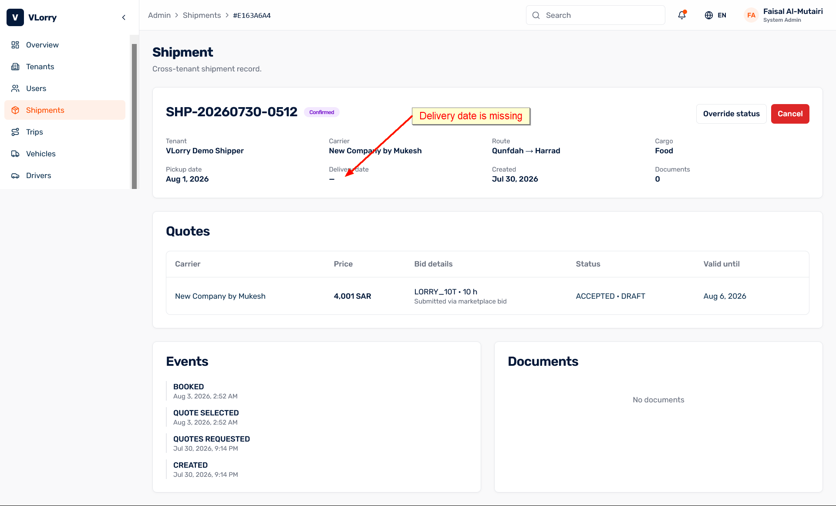Click the Vehicles truck icon
836x506 pixels.
[x=15, y=154]
